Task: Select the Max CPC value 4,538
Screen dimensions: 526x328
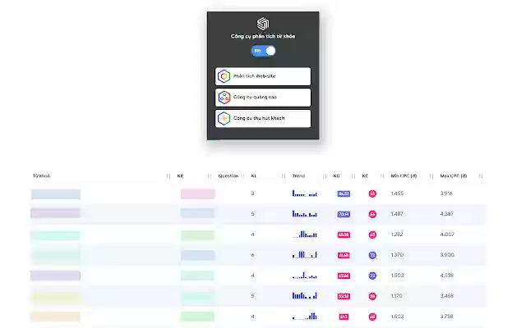Action: click(447, 276)
